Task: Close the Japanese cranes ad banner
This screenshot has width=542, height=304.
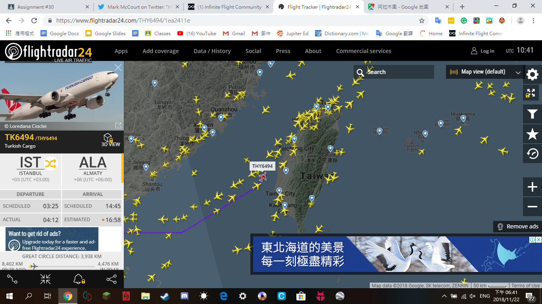Action: coord(538,239)
